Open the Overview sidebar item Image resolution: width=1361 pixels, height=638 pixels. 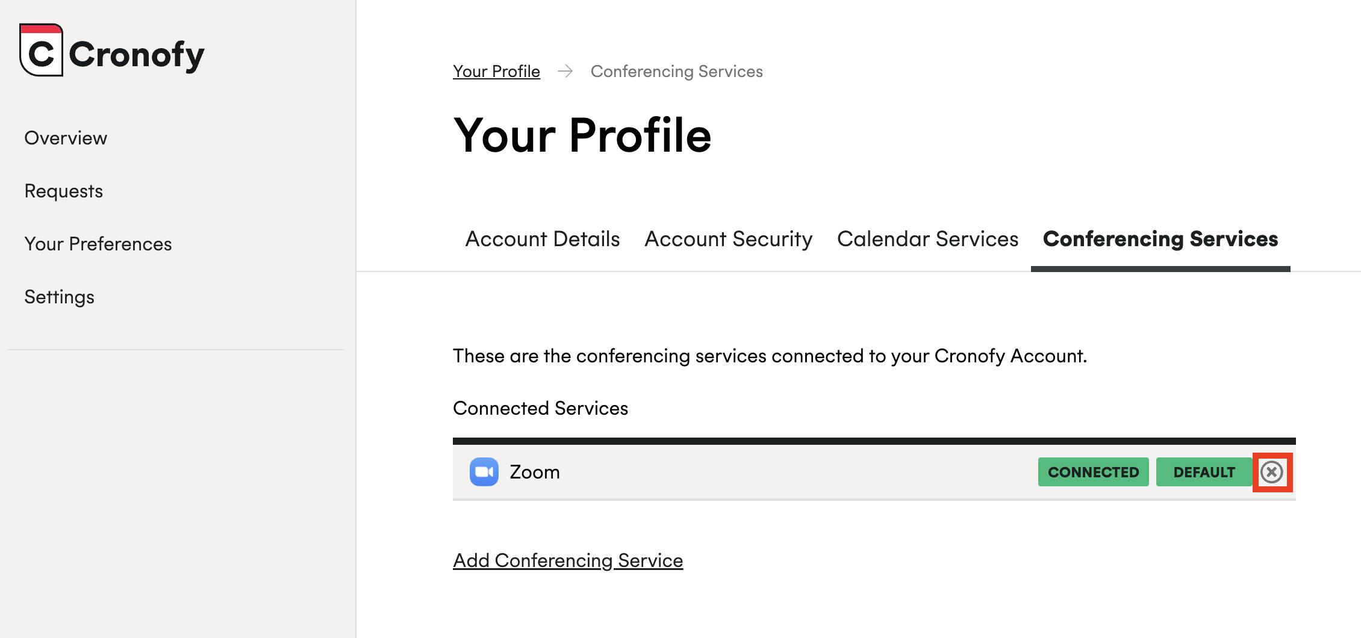[66, 138]
